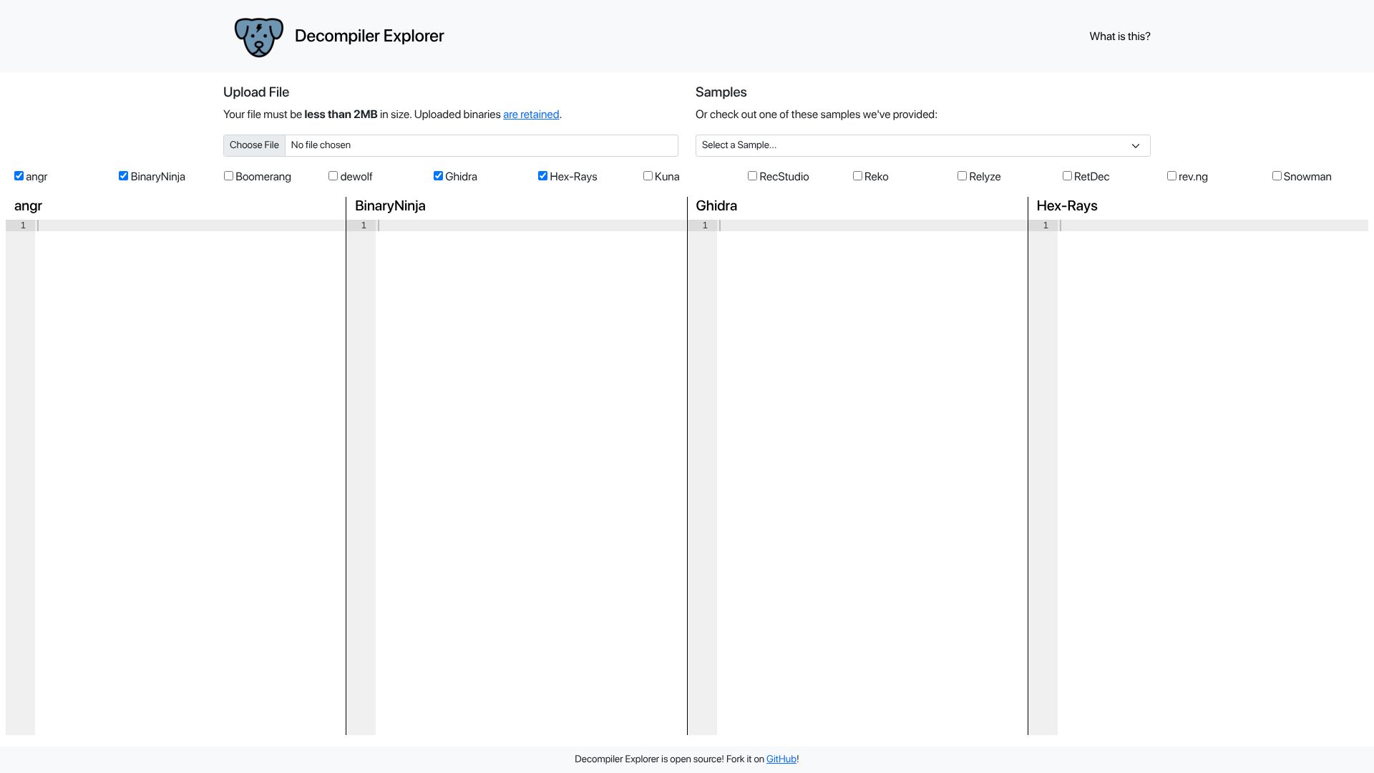The width and height of the screenshot is (1374, 773).
Task: Click the angr panel heading
Action: coord(28,206)
